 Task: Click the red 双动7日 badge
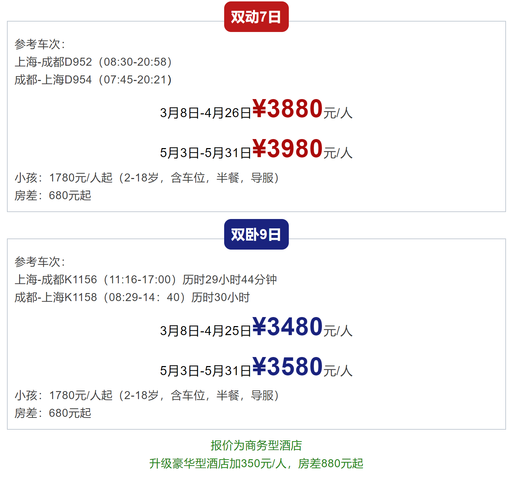[x=256, y=17]
